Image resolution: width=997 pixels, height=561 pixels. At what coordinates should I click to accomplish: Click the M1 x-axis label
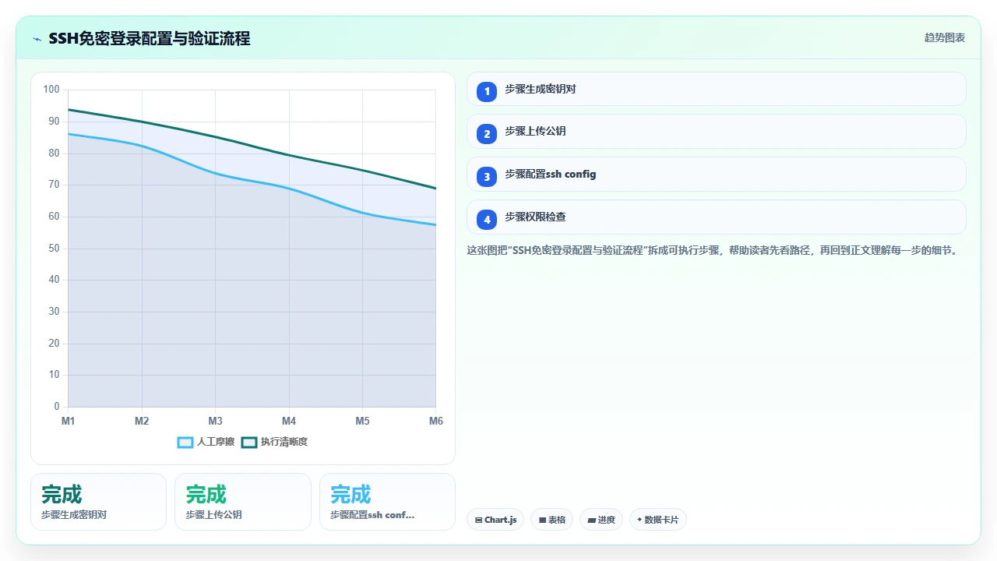point(68,421)
